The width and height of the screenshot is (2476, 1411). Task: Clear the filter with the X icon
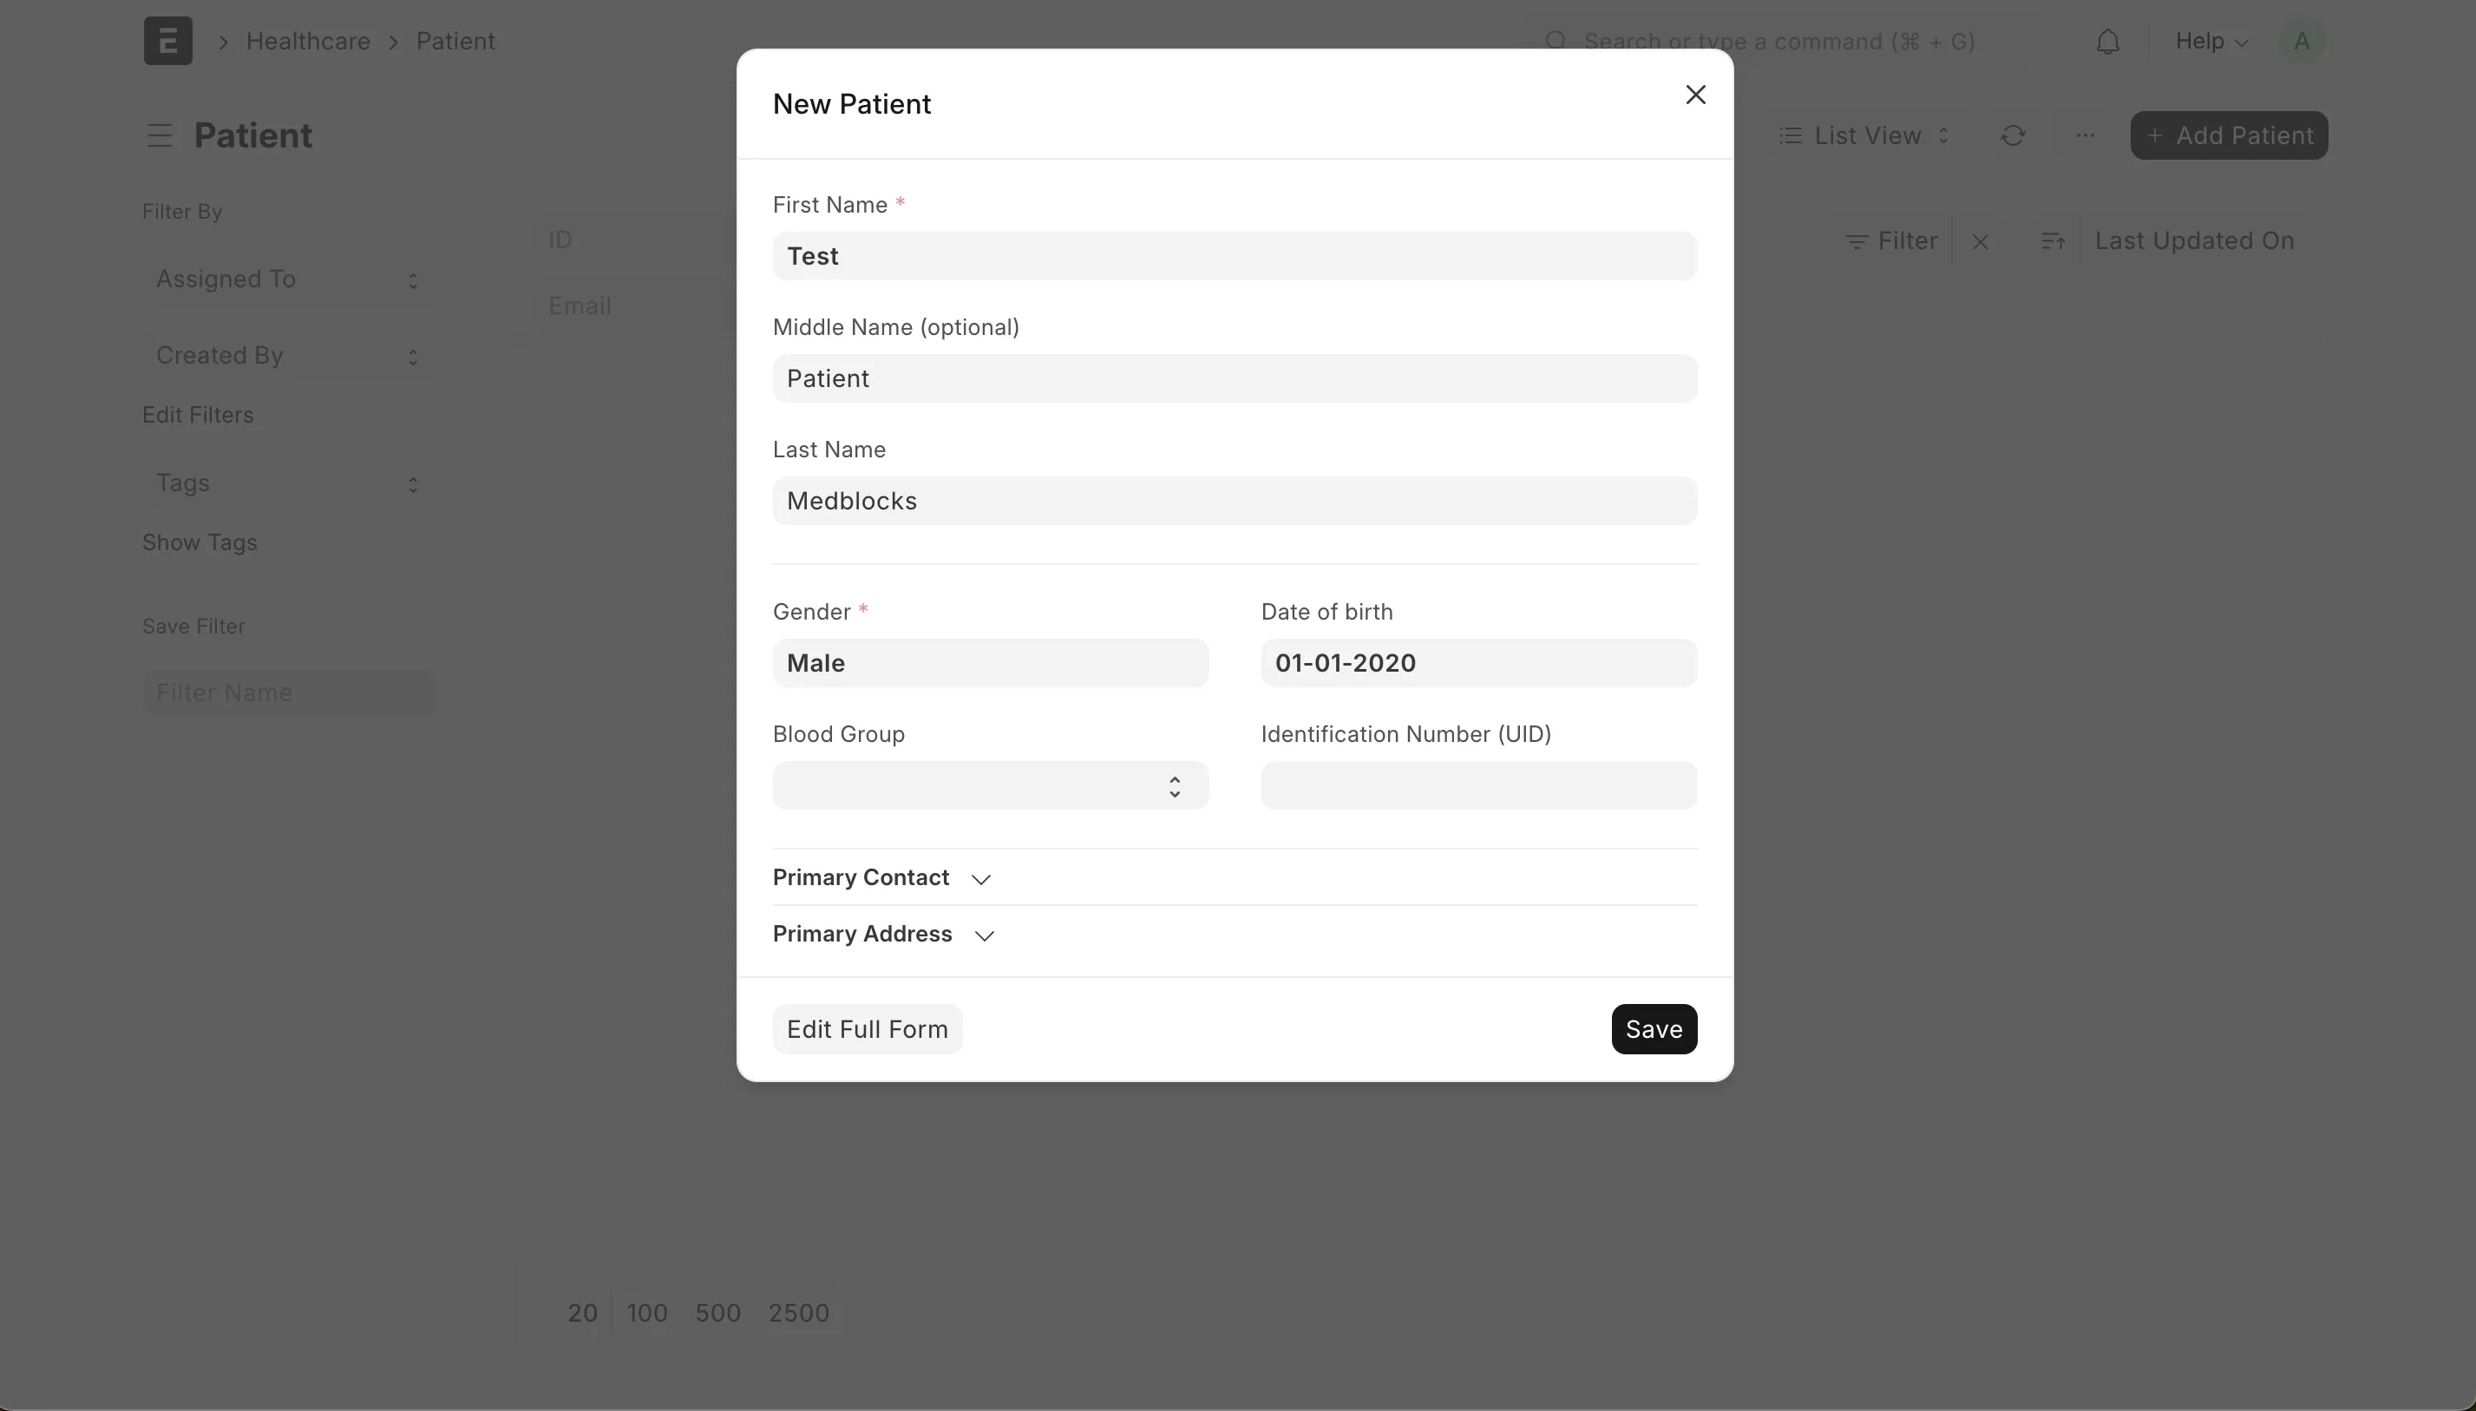click(1980, 242)
